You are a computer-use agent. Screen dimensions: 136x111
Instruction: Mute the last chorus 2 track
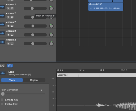point(8,44)
